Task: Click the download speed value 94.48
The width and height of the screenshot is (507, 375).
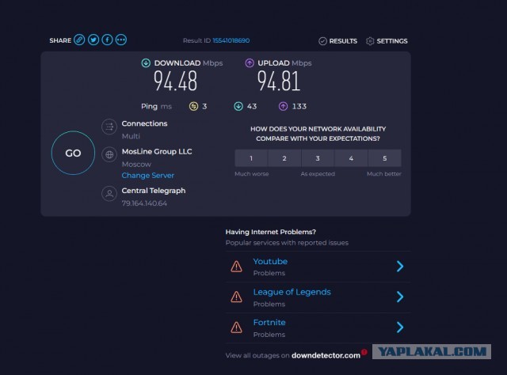Action: 175,81
